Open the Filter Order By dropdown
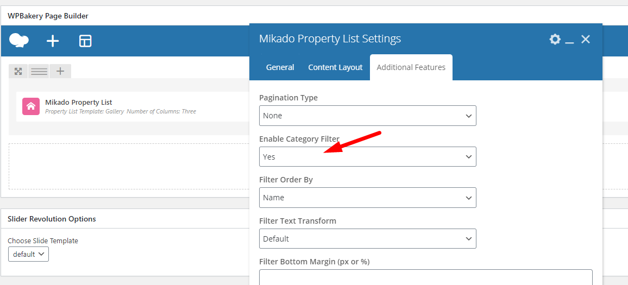 (368, 198)
